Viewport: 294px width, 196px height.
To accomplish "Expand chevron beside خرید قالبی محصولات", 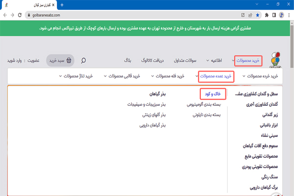I will [x=105, y=76].
